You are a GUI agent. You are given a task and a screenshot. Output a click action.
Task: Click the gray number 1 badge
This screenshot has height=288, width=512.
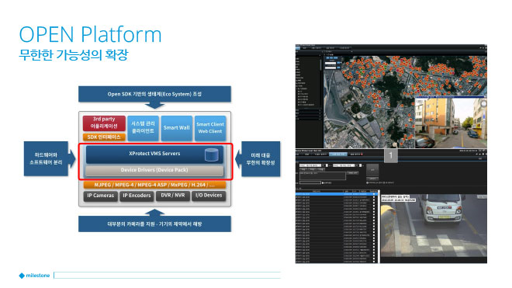(390, 155)
